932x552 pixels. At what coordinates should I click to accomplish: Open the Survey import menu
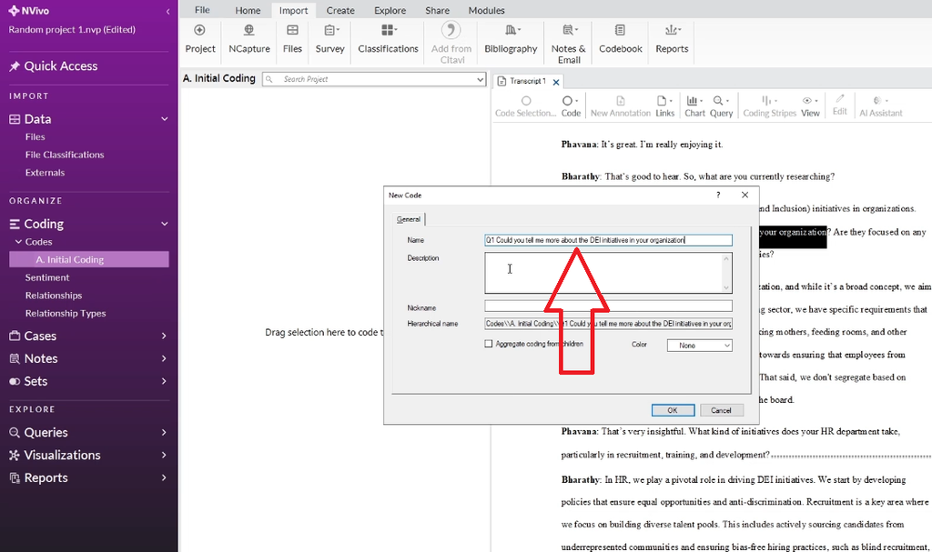tap(329, 39)
